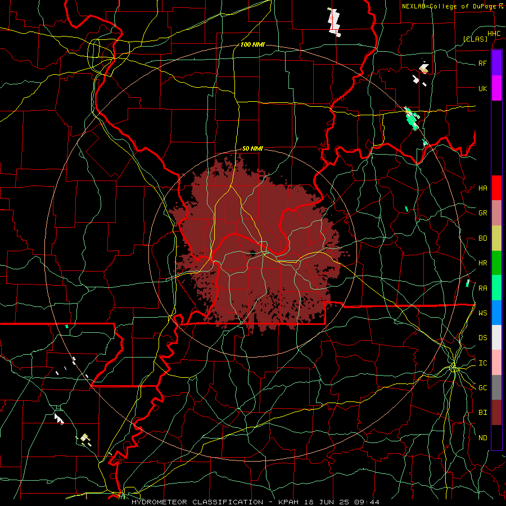Click the 'GC' legend label

point(482,388)
